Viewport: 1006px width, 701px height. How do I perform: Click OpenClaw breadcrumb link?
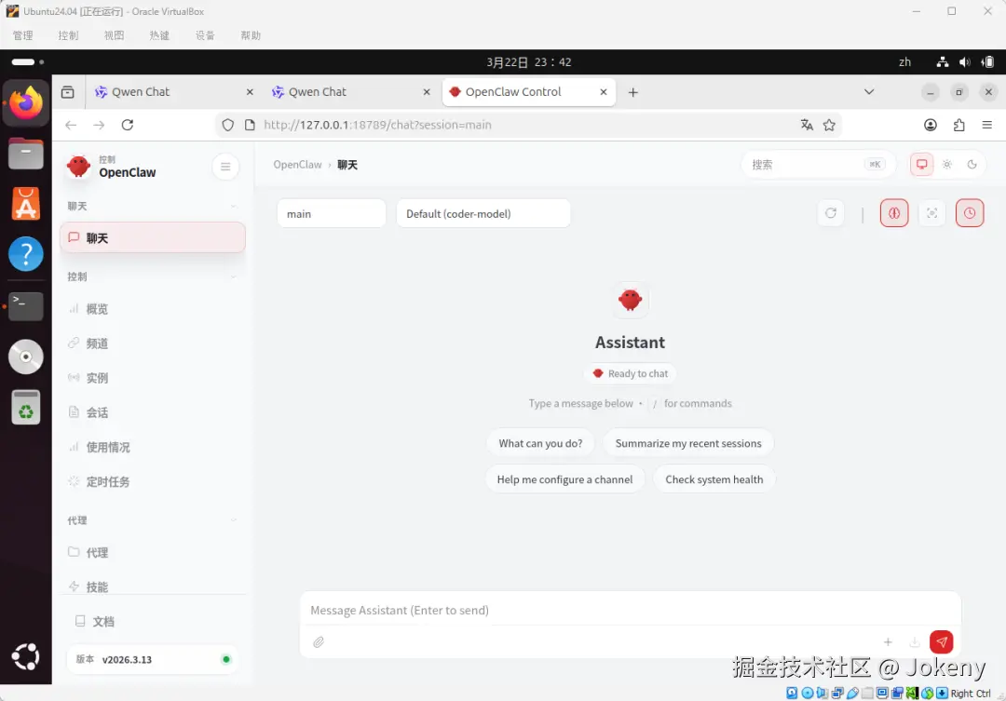click(297, 165)
